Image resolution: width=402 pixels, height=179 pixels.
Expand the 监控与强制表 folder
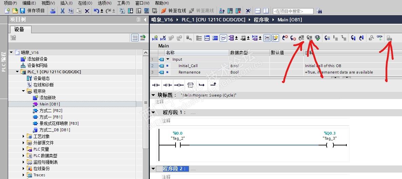click(23, 162)
